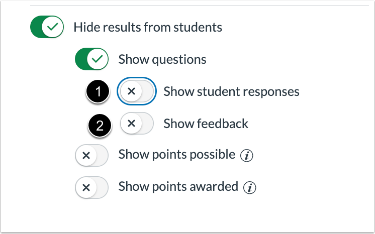Click the Hide results from students label
375x234 pixels.
[148, 27]
